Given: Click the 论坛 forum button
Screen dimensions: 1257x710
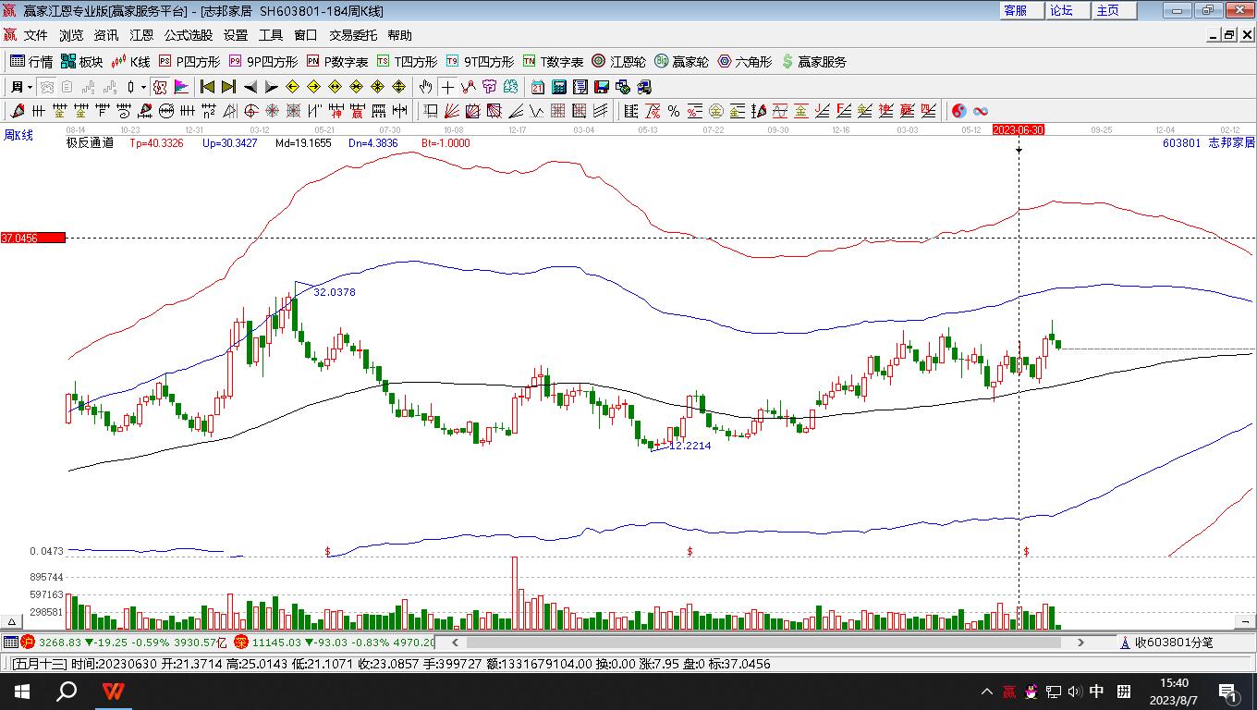Looking at the screenshot, I should (x=1068, y=10).
